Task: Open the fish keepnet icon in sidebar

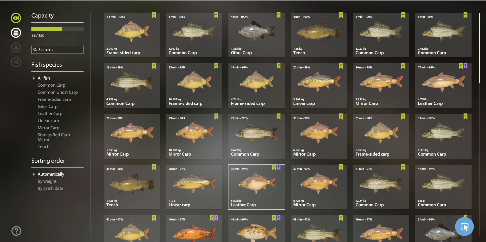Action: [x=16, y=18]
